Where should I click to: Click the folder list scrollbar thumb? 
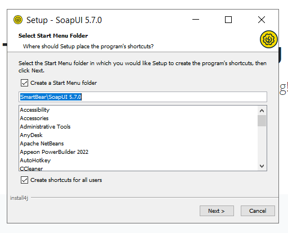[262, 121]
